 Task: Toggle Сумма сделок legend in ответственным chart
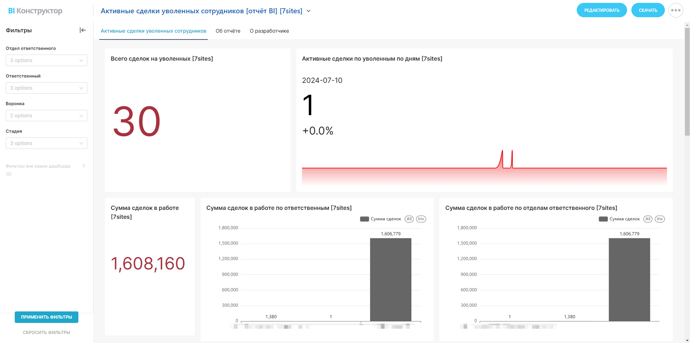tap(380, 219)
